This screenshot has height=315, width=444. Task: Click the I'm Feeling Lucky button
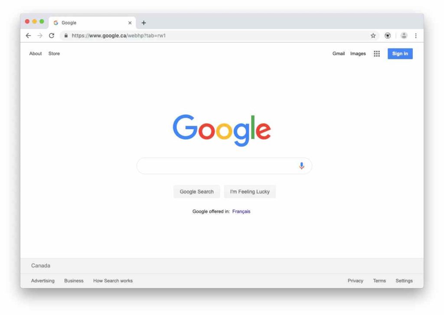point(250,192)
